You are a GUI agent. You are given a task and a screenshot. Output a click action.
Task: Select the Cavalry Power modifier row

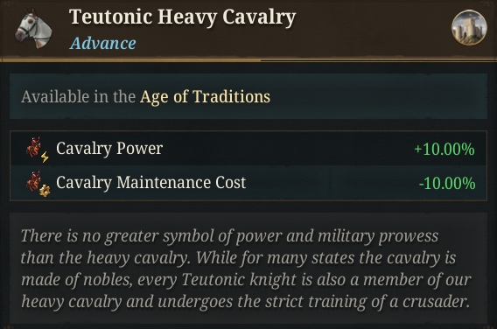pyautogui.click(x=248, y=149)
